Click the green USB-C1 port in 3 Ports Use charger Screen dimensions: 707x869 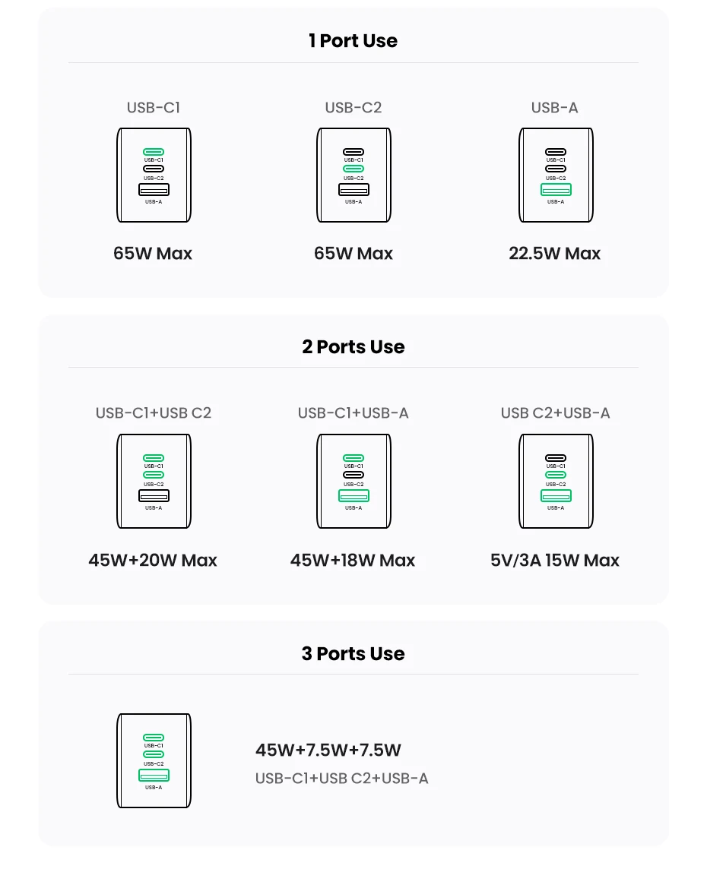pos(154,737)
